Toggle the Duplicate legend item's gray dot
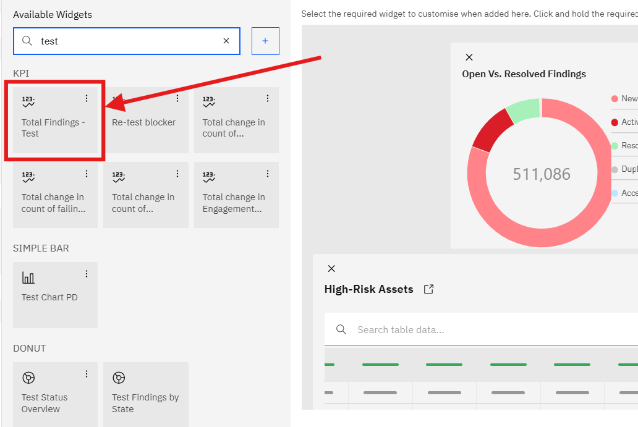Screen dimensions: 638x427 click(x=615, y=169)
